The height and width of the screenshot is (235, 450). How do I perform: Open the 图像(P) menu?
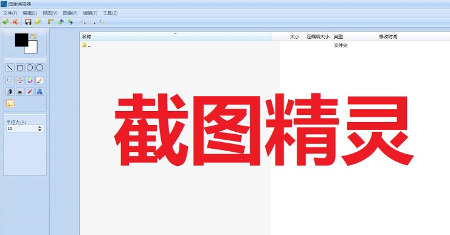coord(70,13)
